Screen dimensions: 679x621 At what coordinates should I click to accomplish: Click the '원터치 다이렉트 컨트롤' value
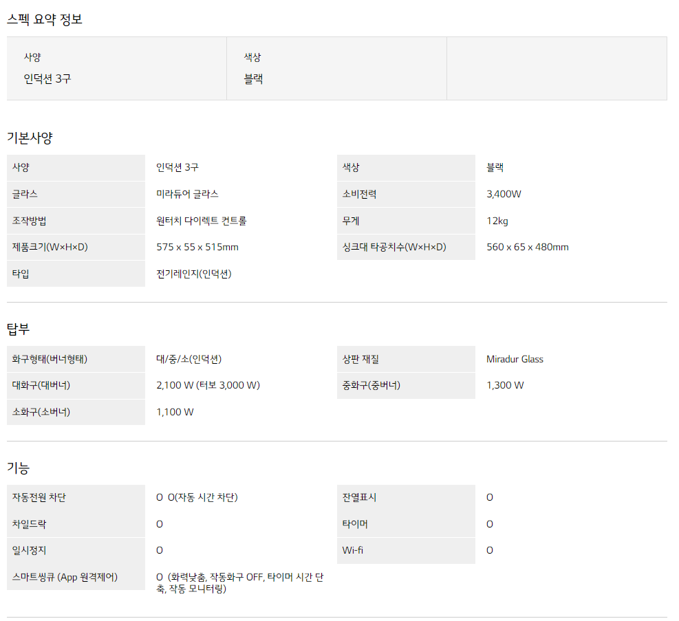(x=202, y=221)
